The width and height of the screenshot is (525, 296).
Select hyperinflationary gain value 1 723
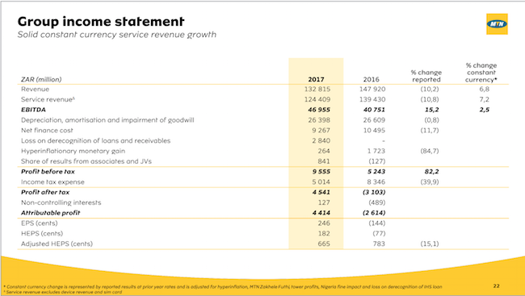tap(376, 151)
